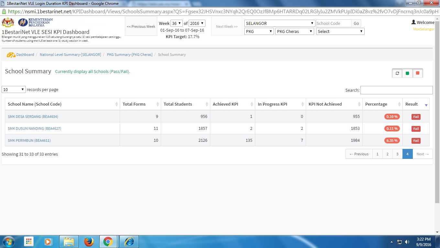440x248 pixels.
Task: Sort table by Total Forms column
Action: coord(140,104)
